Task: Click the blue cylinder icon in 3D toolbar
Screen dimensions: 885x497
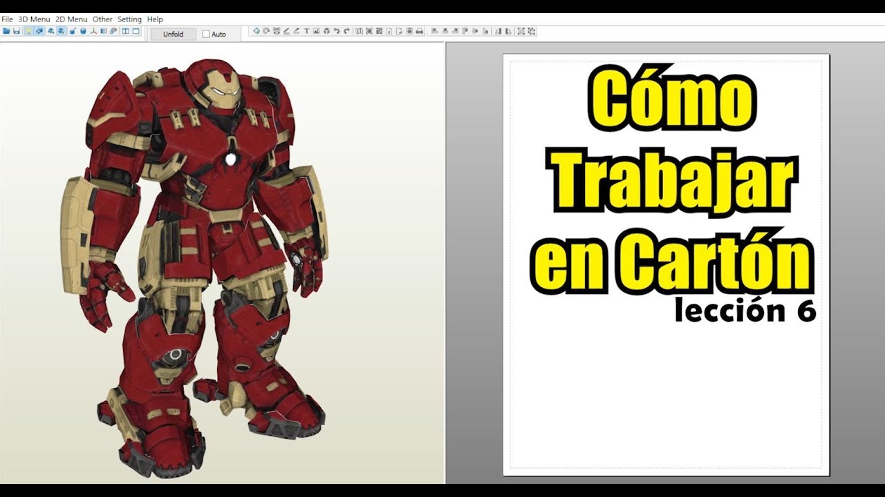Action: pyautogui.click(x=83, y=31)
